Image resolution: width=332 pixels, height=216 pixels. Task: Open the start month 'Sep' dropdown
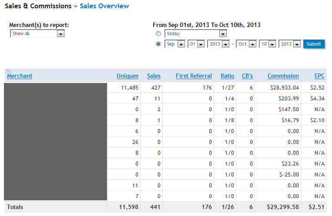point(181,44)
